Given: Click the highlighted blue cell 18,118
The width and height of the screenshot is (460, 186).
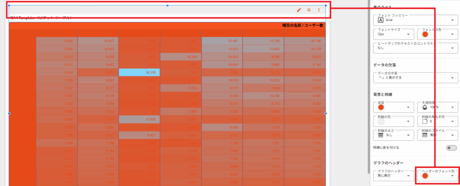Looking at the screenshot, I should 139,72.
